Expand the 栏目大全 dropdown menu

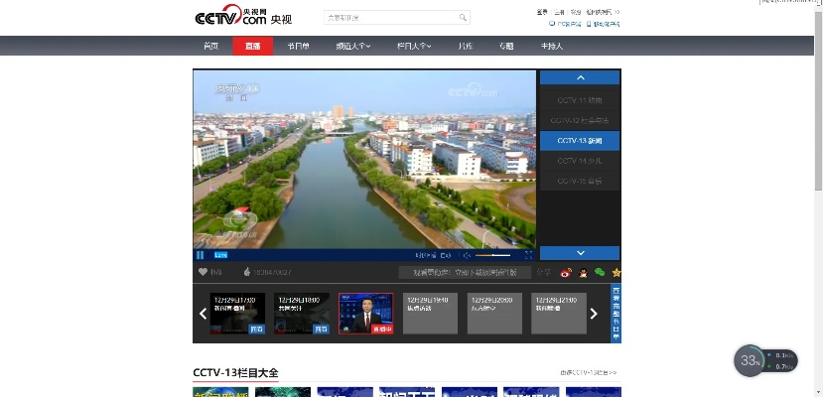(412, 46)
